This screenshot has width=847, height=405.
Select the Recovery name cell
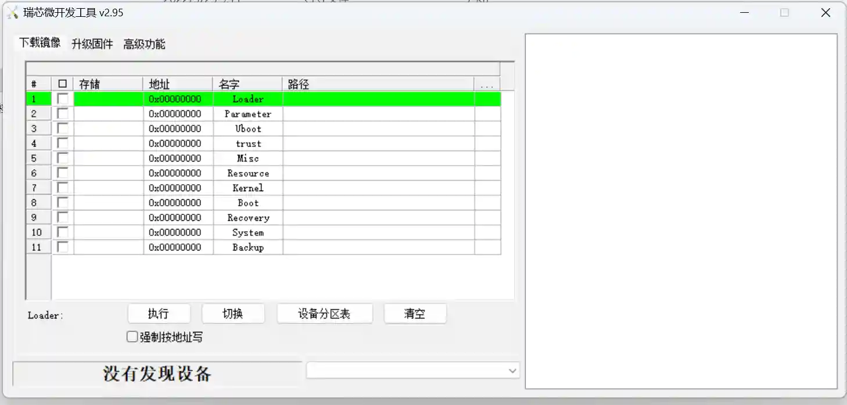(x=248, y=217)
